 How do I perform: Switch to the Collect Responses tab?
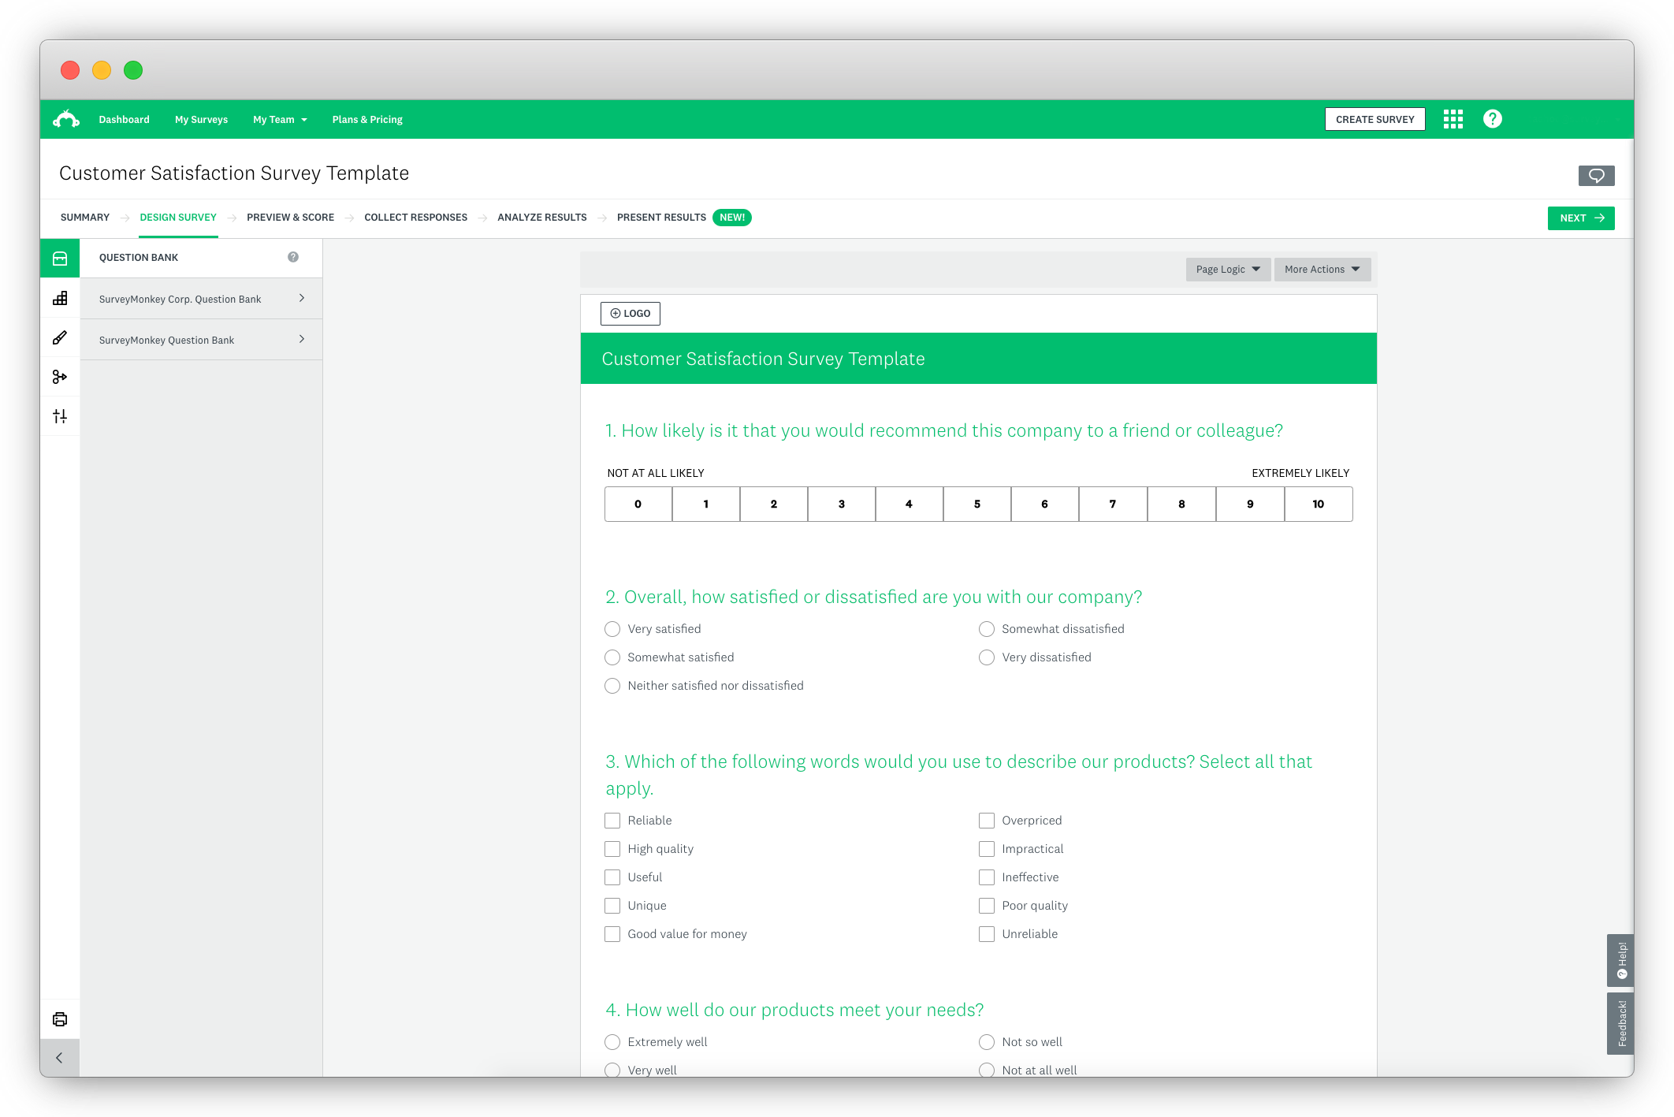click(415, 218)
